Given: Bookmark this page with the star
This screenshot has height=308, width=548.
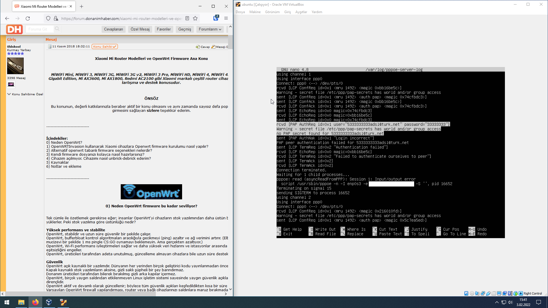Looking at the screenshot, I should [x=195, y=18].
